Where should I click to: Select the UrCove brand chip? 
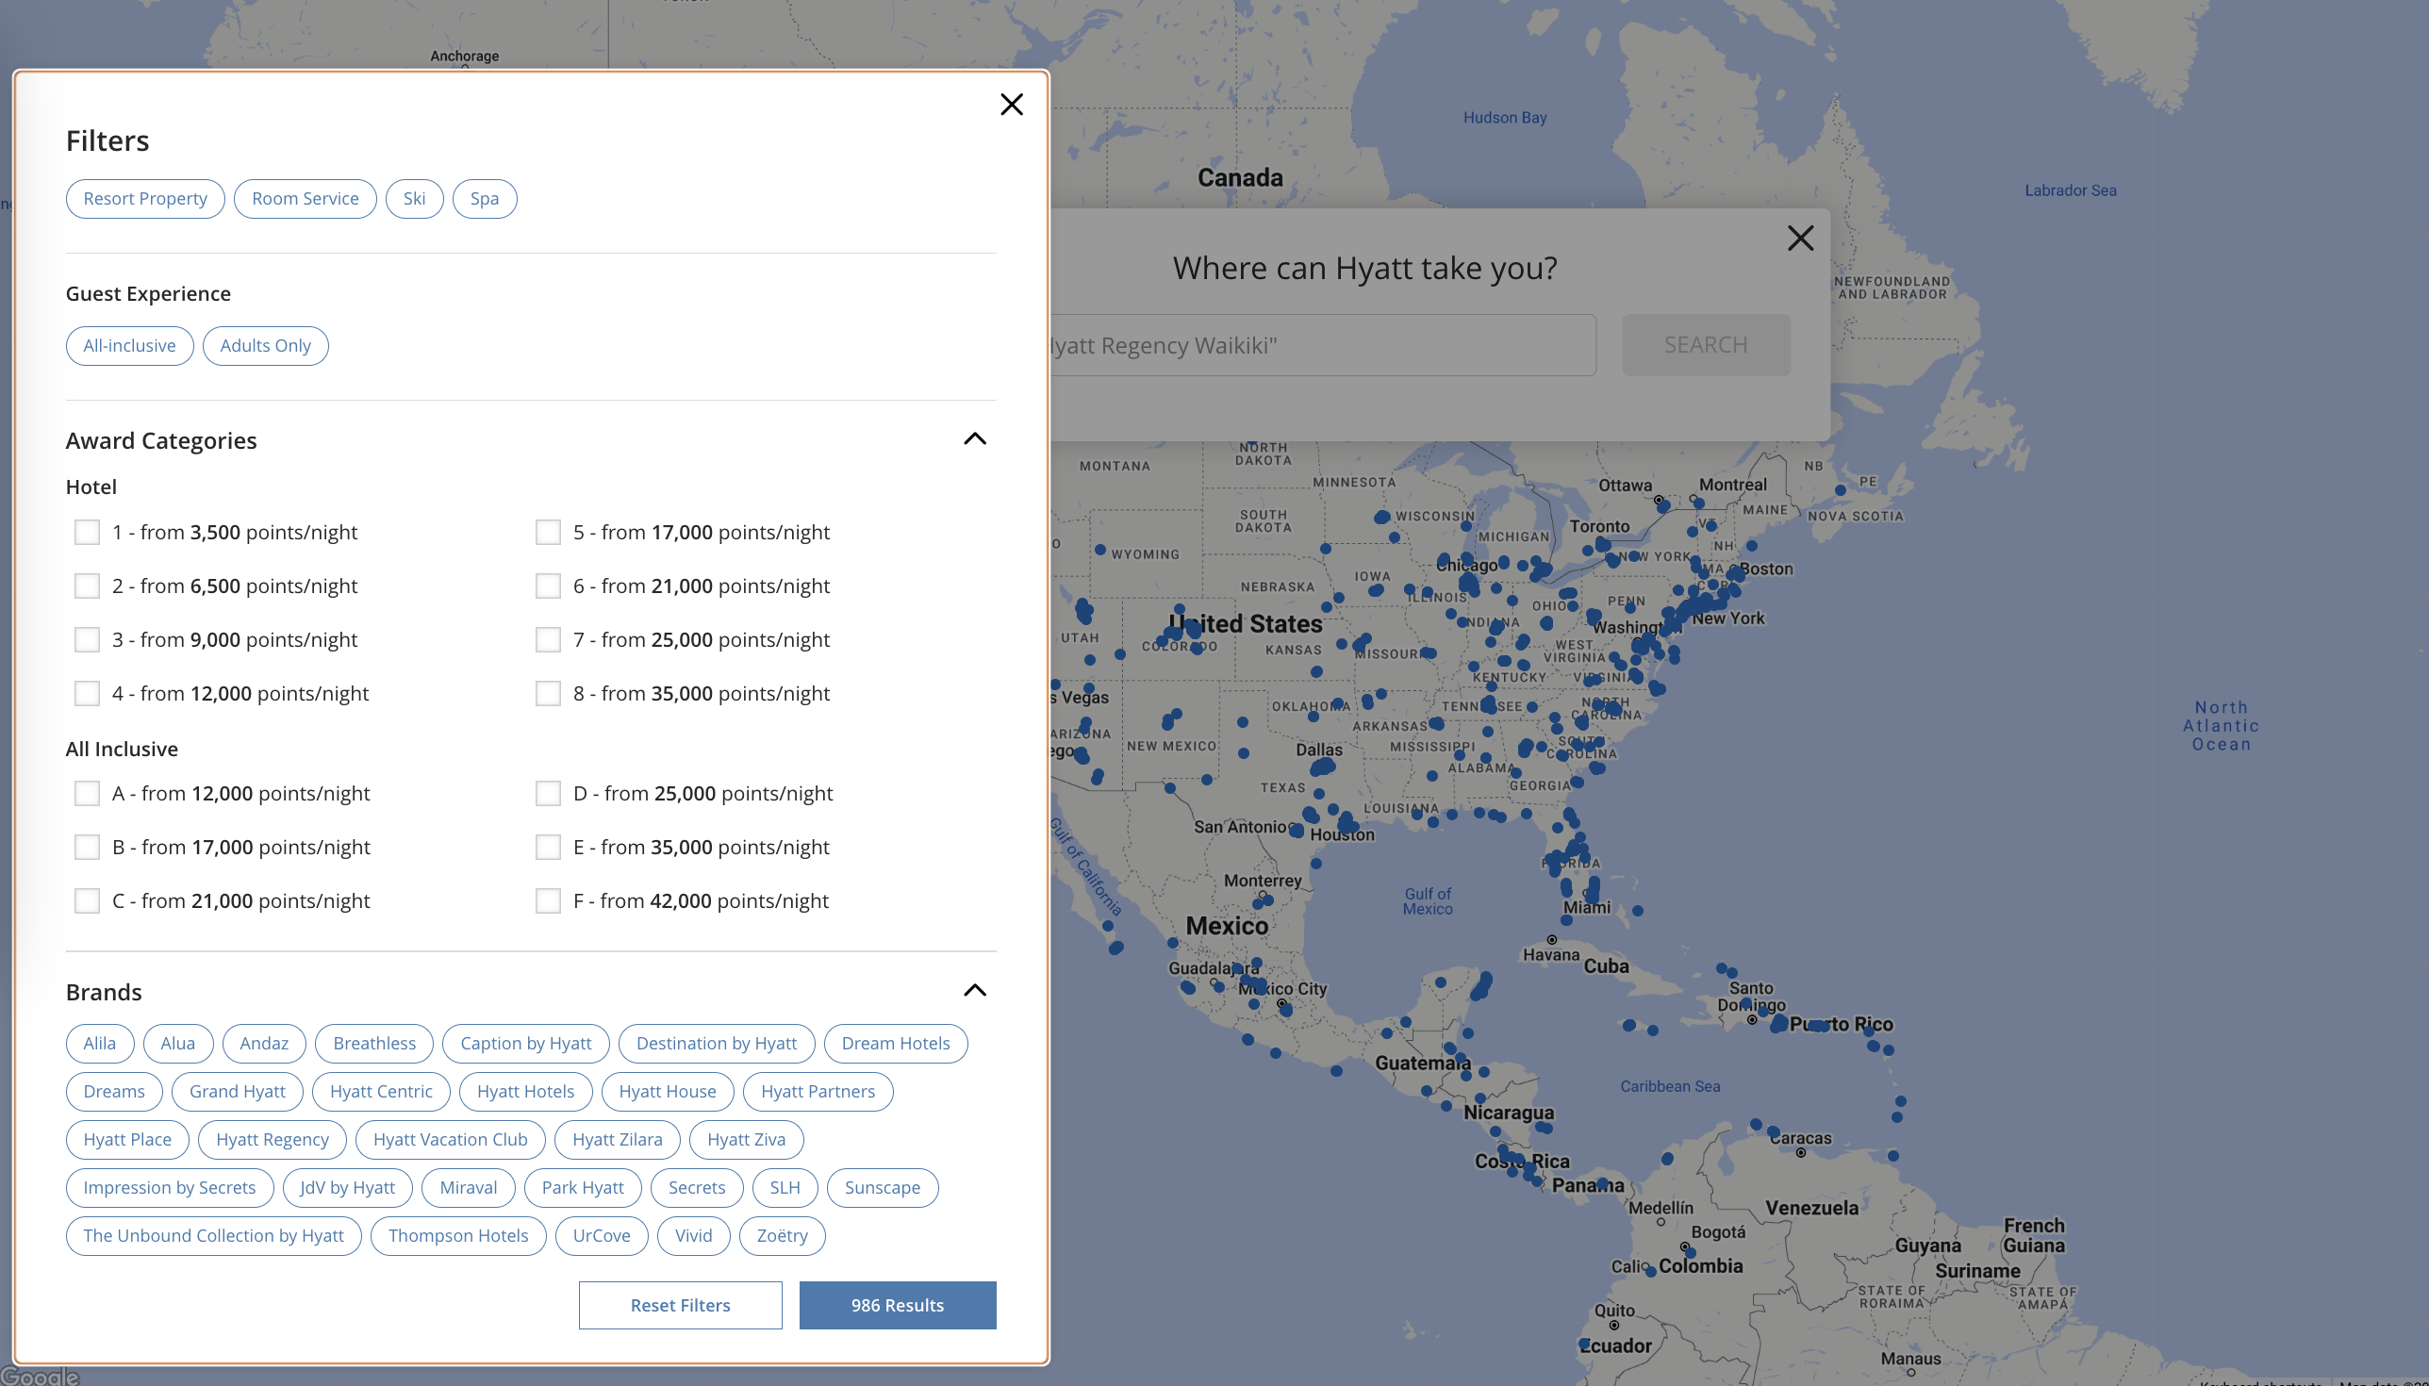click(x=602, y=1235)
